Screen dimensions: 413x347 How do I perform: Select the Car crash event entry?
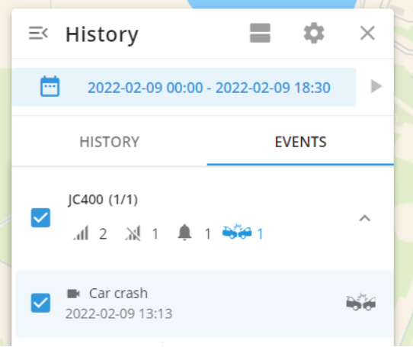[205, 304]
